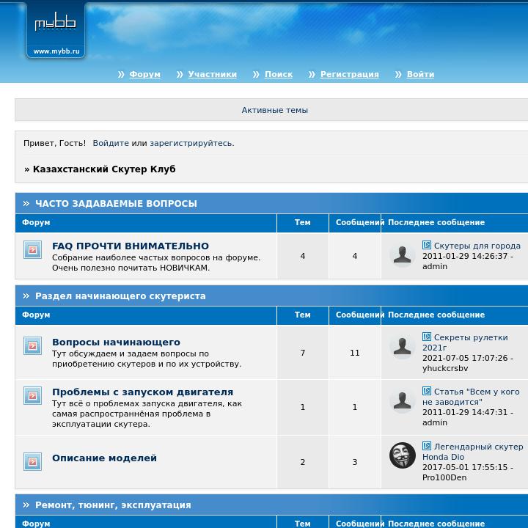Open Активные темы link

pyautogui.click(x=275, y=110)
